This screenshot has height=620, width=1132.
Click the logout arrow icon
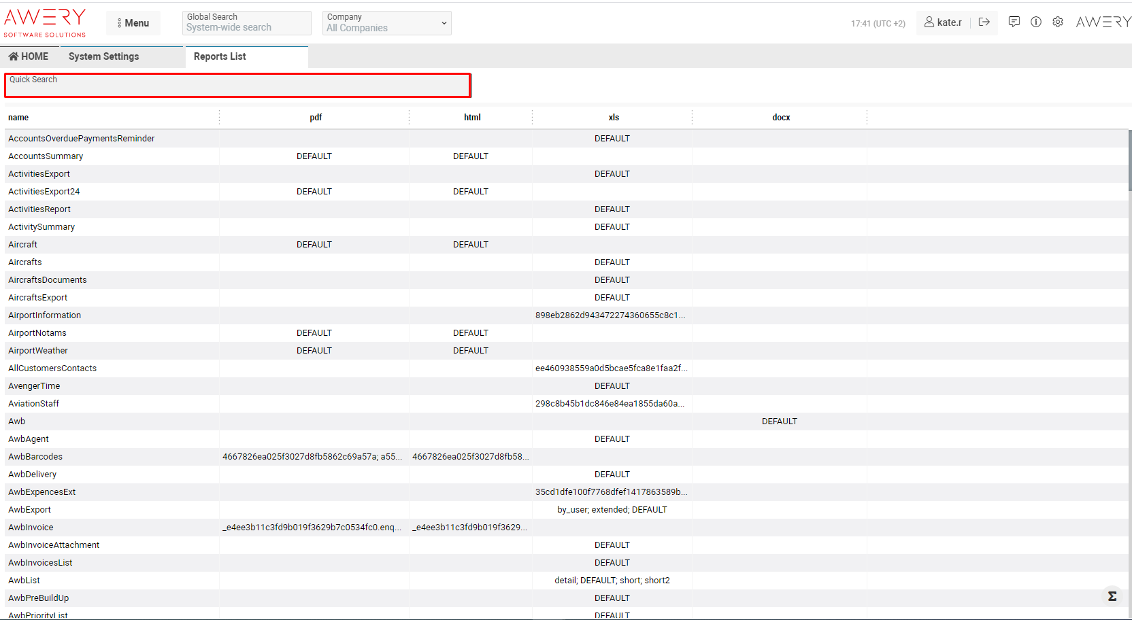pyautogui.click(x=984, y=22)
